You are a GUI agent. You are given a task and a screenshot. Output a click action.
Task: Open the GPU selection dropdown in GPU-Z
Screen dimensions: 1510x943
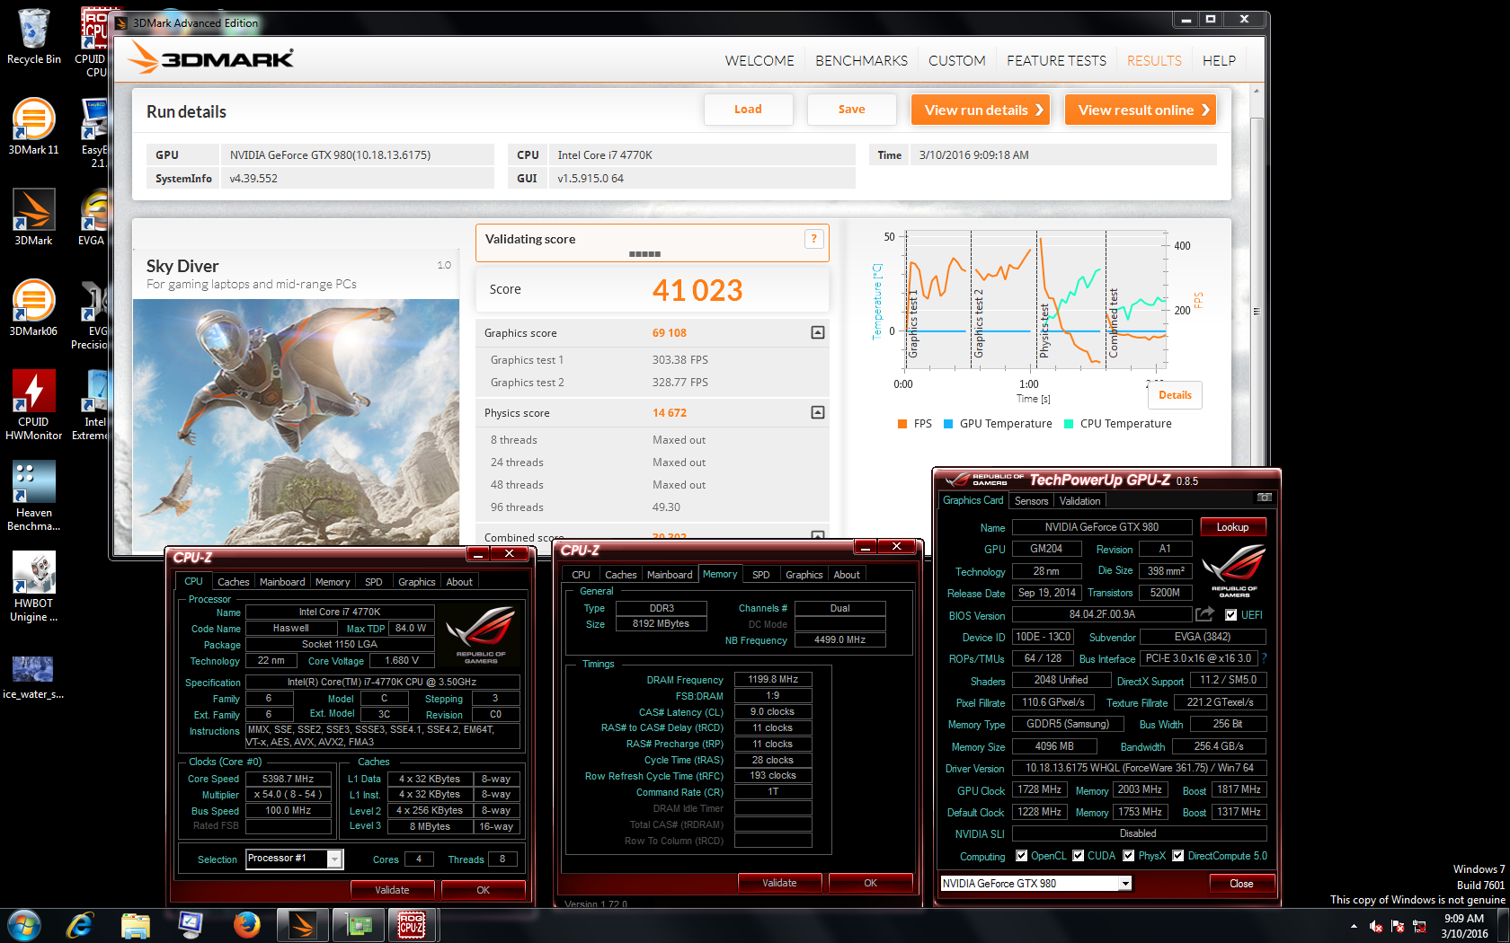(x=1124, y=884)
